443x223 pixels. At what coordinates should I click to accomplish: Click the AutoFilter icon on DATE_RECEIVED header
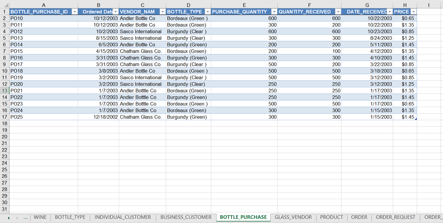[390, 11]
